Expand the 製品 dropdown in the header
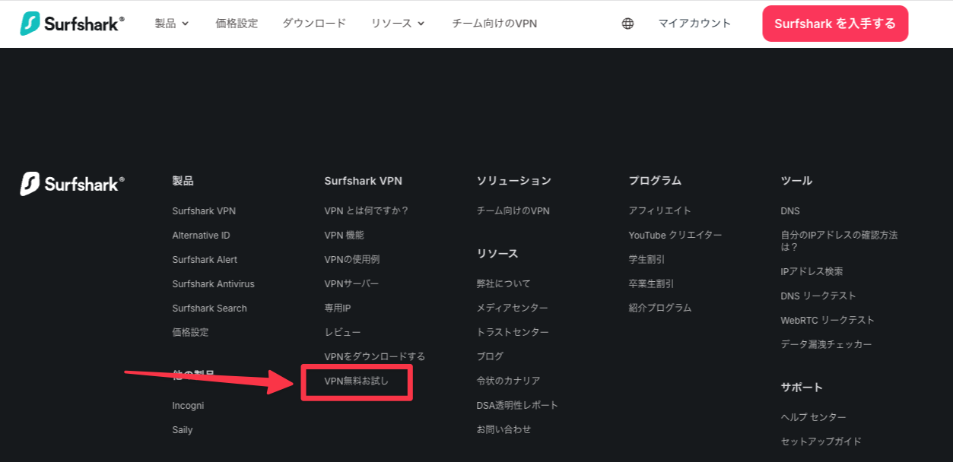Viewport: 953px width, 462px height. click(172, 24)
